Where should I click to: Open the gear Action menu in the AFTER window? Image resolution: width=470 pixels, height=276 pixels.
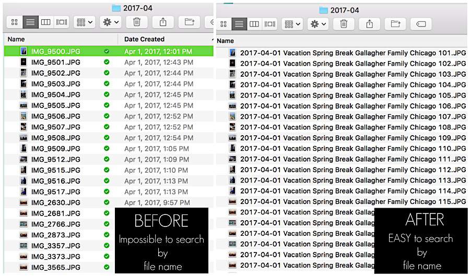[318, 24]
